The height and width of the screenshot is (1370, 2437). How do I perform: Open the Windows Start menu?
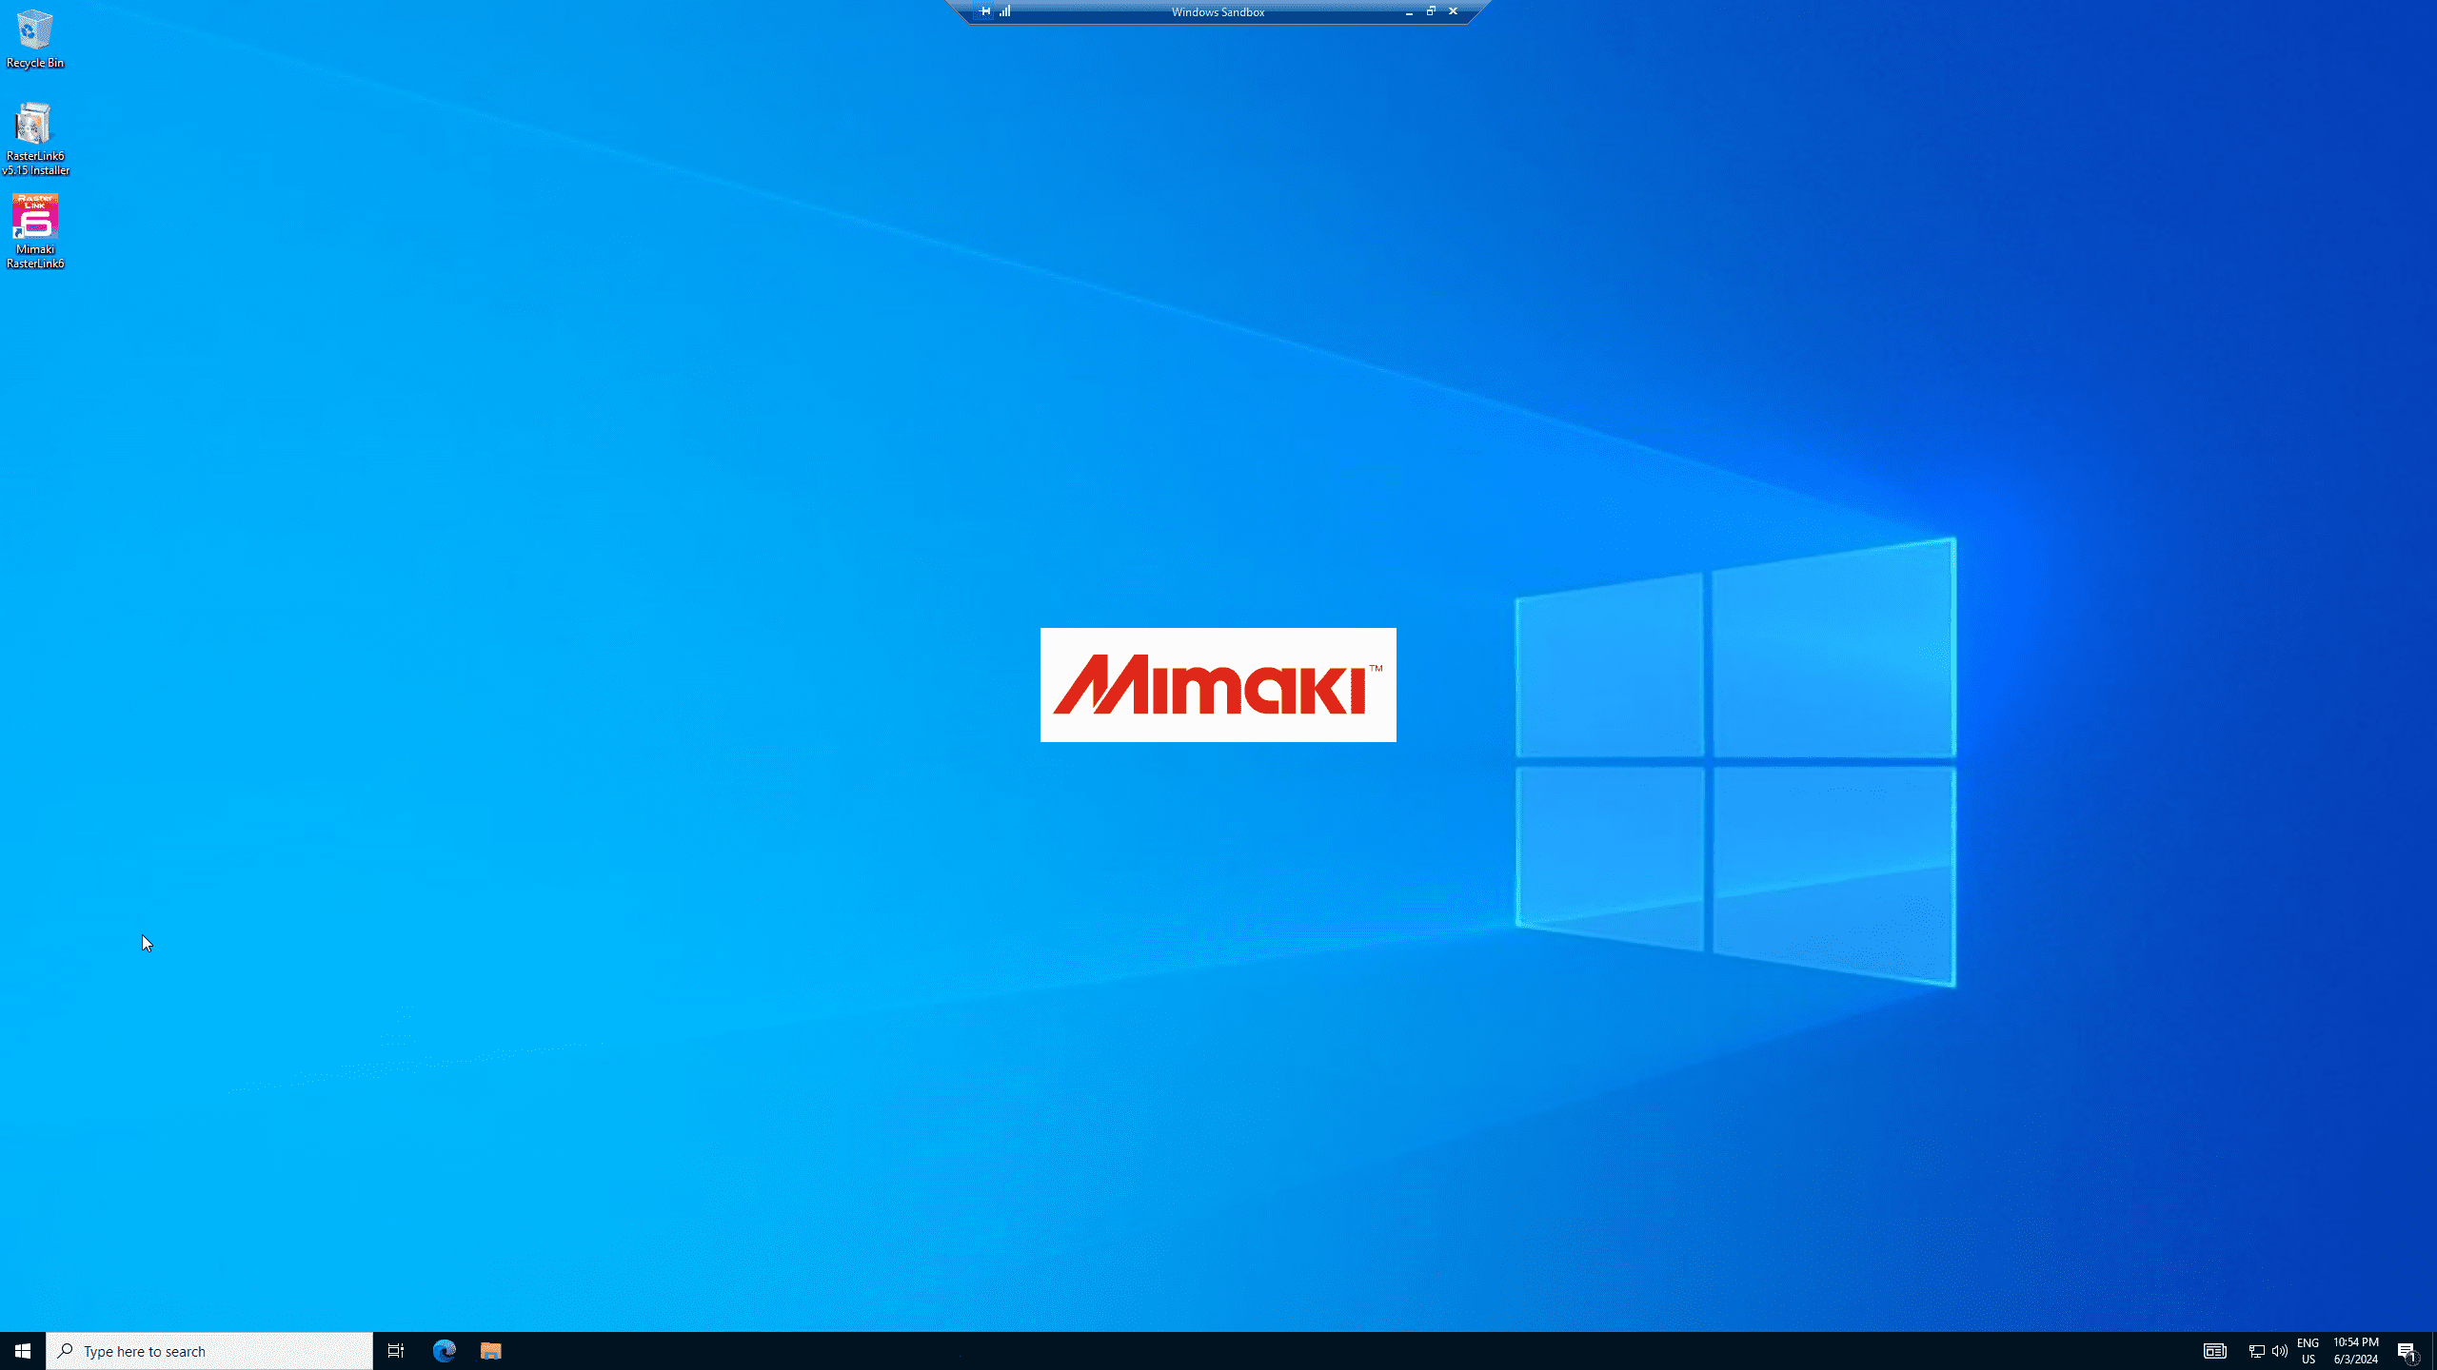tap(23, 1350)
